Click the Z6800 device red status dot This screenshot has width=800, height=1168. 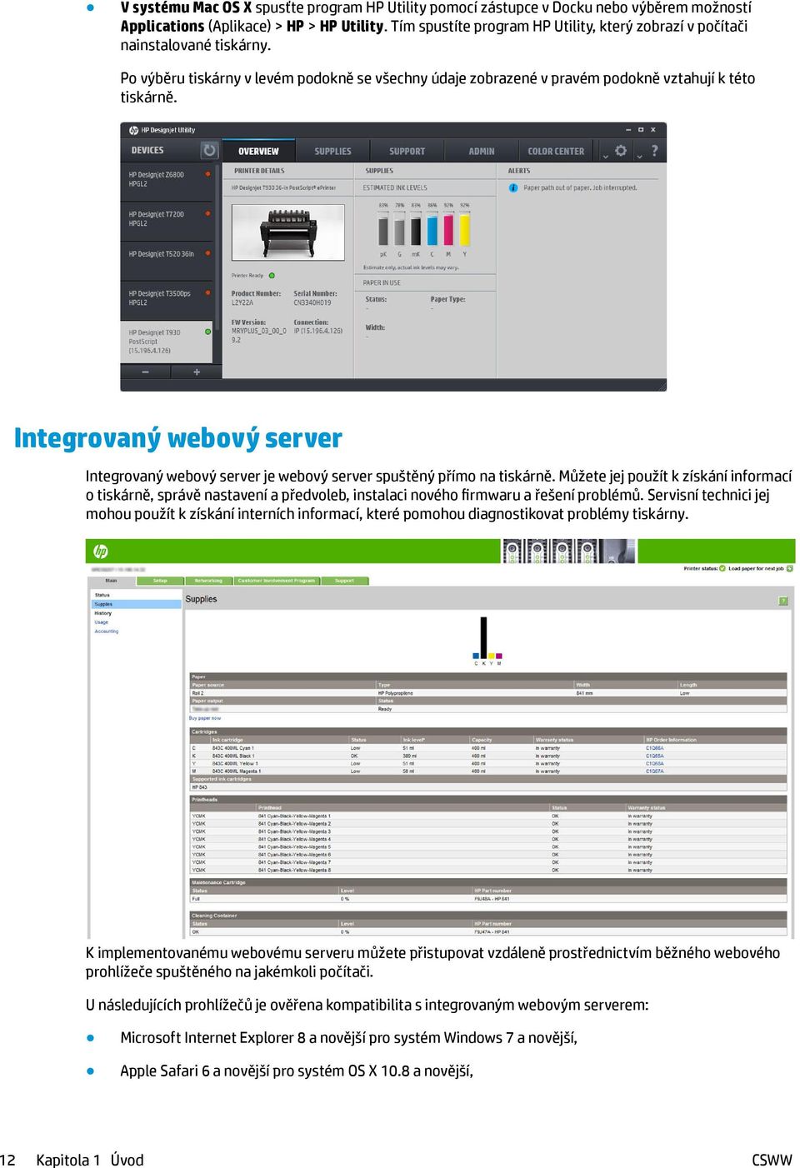(207, 174)
